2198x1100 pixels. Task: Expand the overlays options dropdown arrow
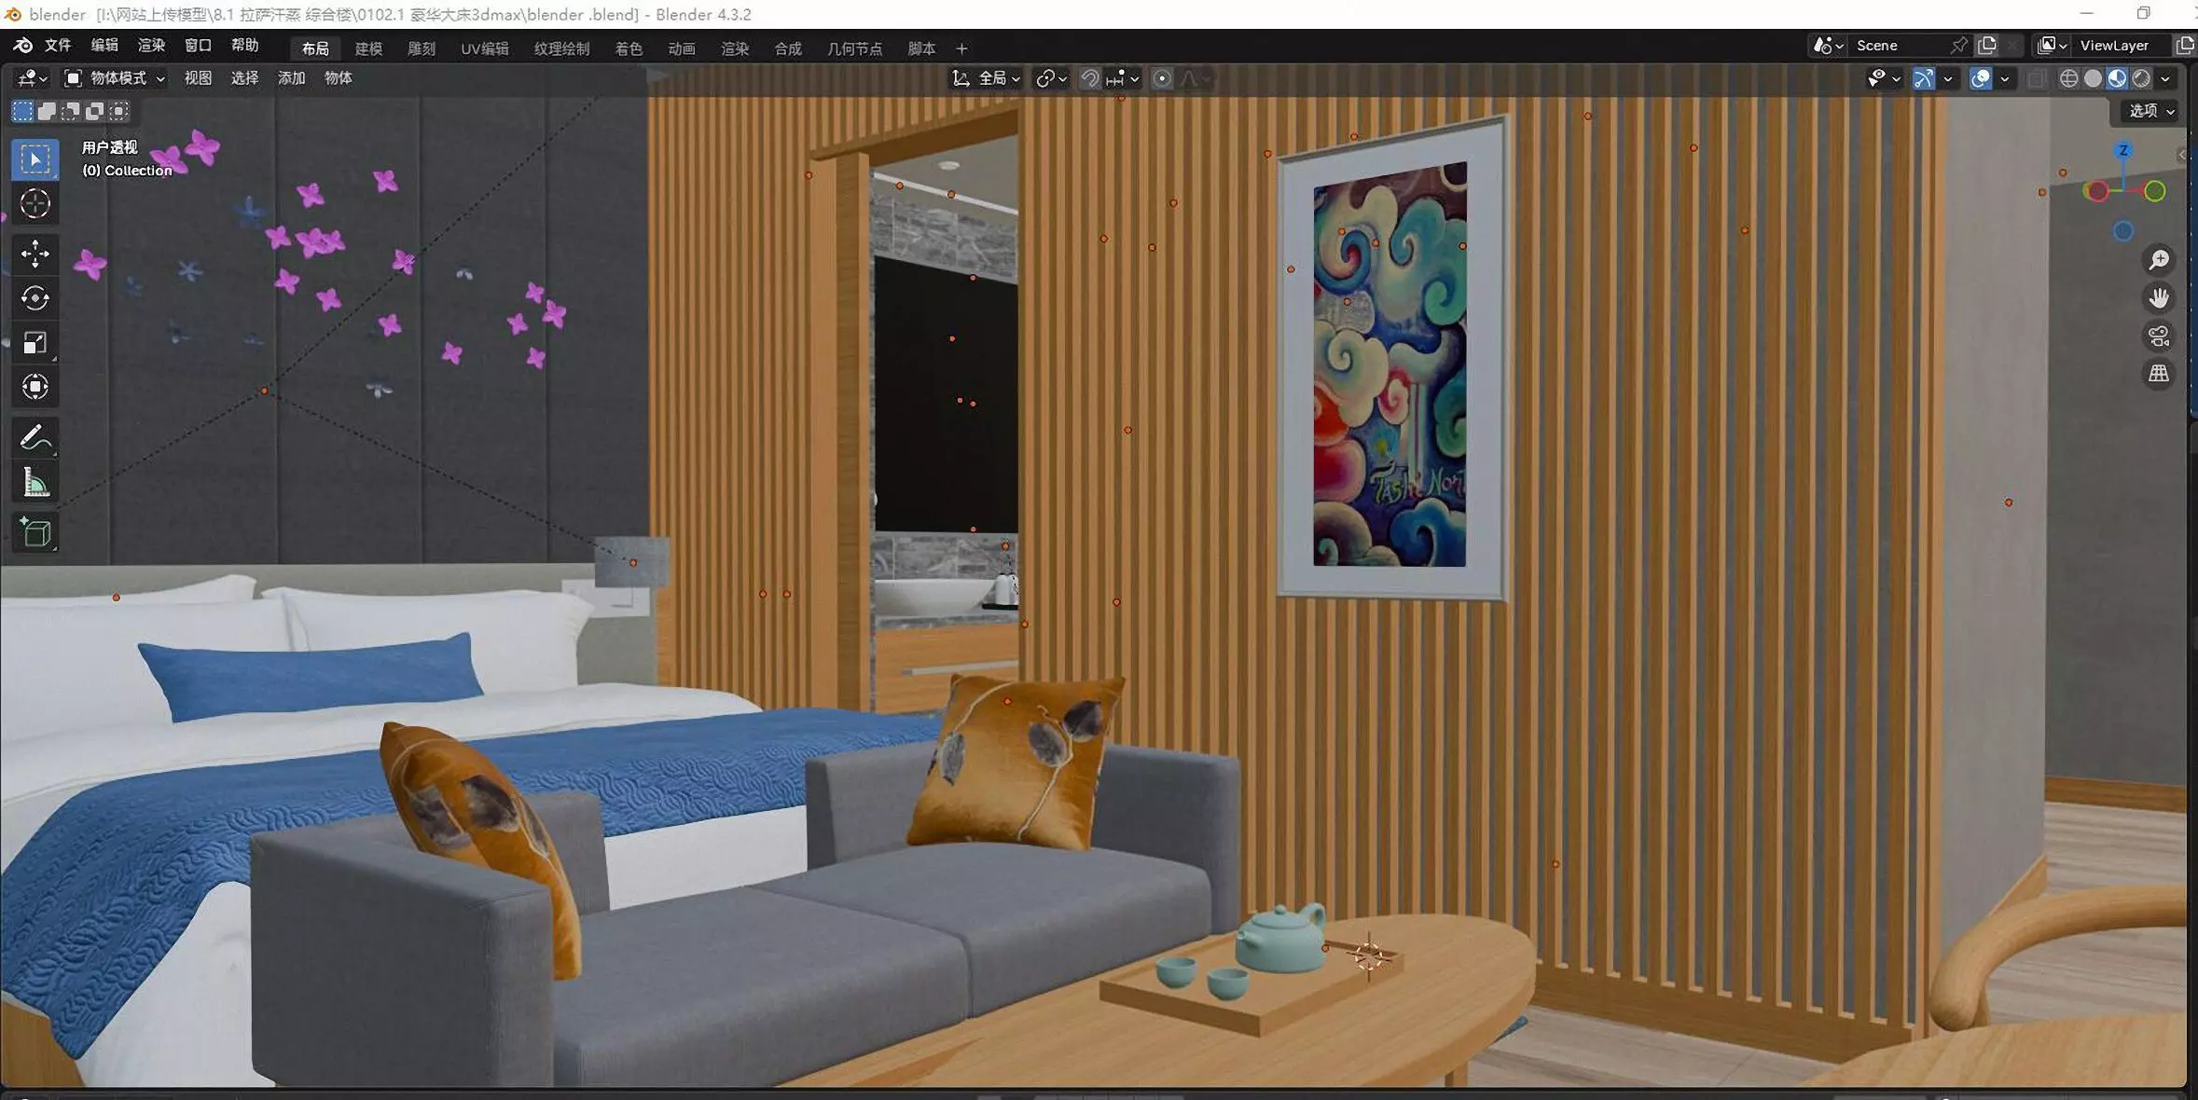[x=2004, y=79]
